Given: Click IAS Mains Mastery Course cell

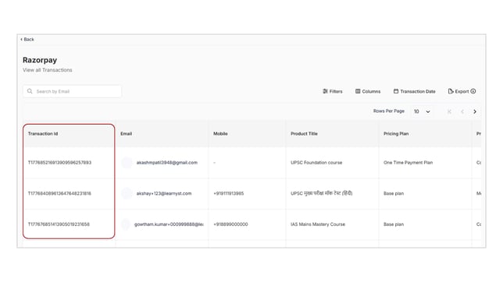Looking at the screenshot, I should pos(318,224).
